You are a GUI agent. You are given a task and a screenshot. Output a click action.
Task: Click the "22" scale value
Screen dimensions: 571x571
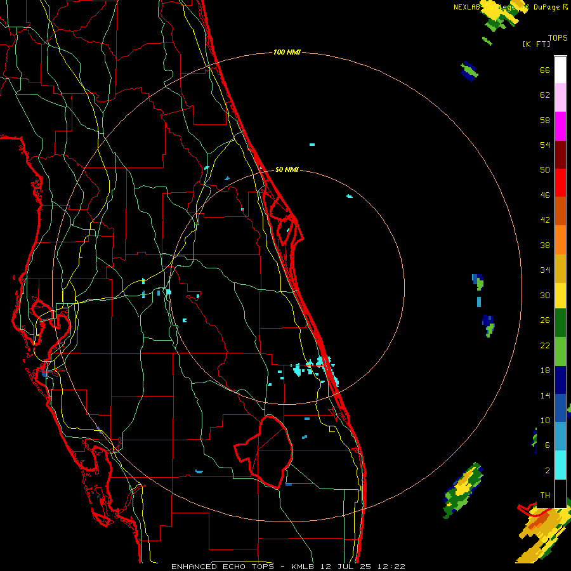click(x=545, y=346)
